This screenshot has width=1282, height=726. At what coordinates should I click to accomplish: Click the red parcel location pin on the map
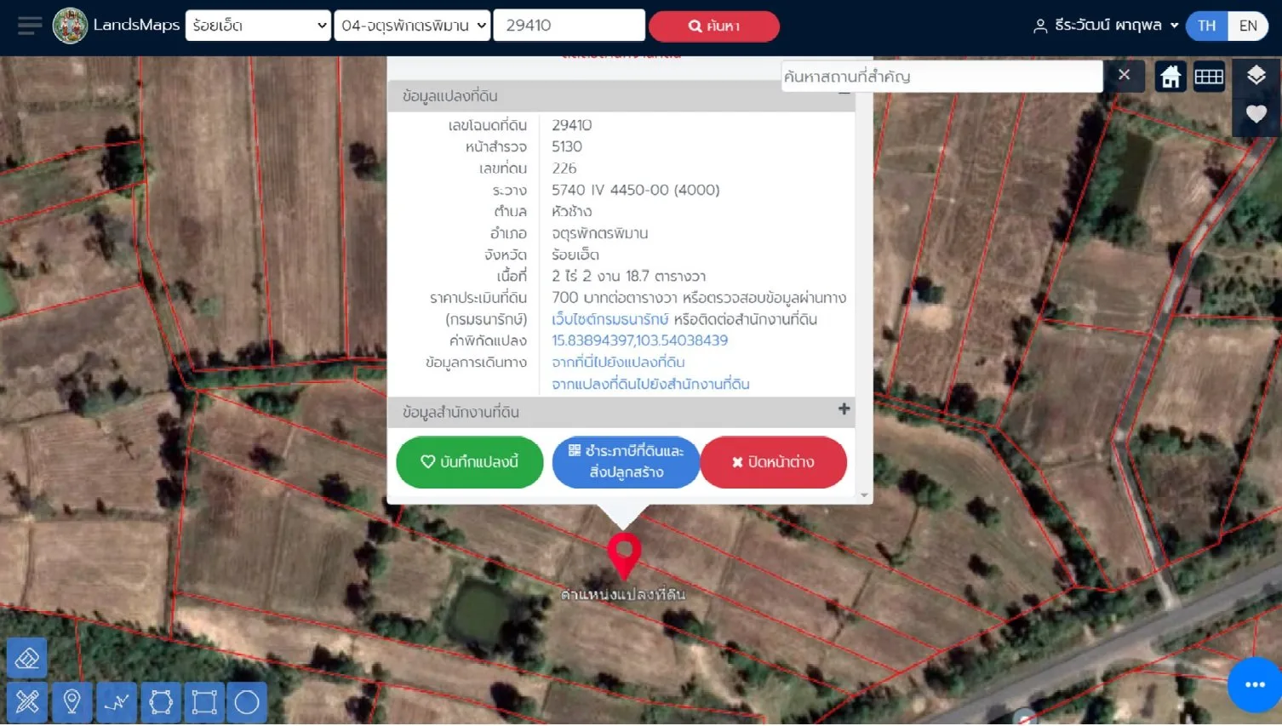[624, 556]
